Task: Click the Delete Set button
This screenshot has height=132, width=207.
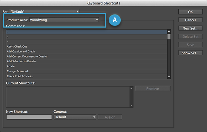Action: (x=190, y=37)
